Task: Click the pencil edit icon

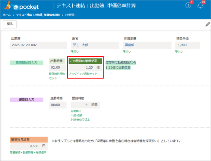Action: coord(208,24)
